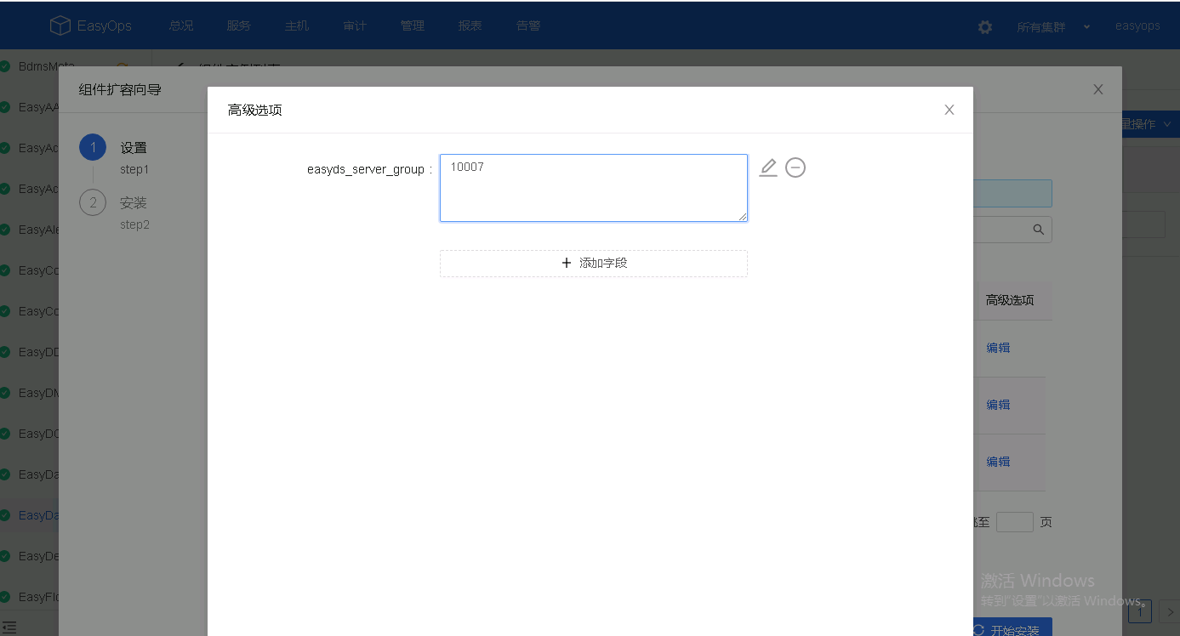
Task: Select page 1 in pagination
Action: [x=1140, y=611]
